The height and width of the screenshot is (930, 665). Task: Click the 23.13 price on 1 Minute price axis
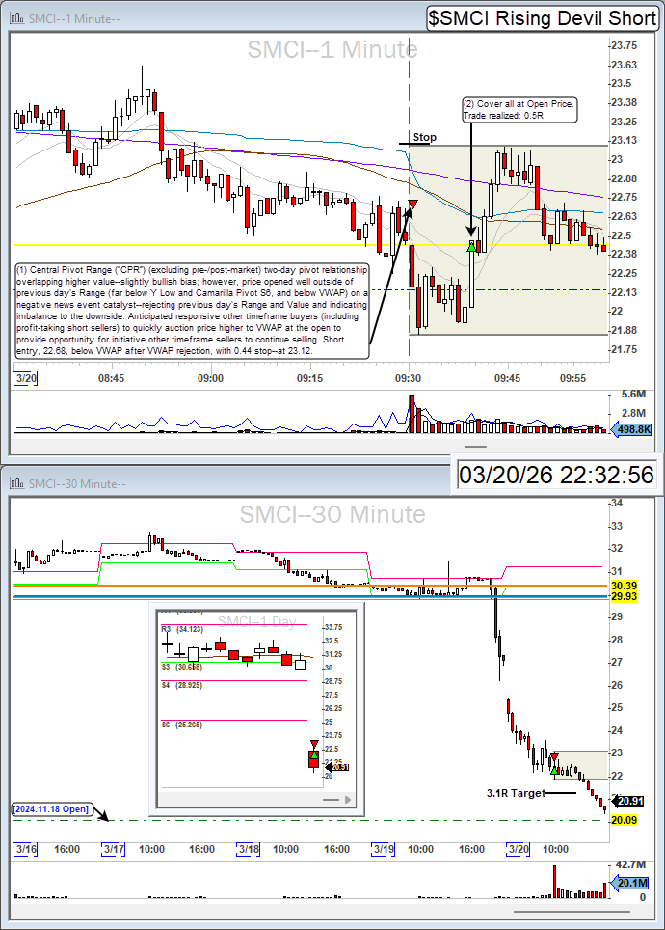tap(625, 140)
